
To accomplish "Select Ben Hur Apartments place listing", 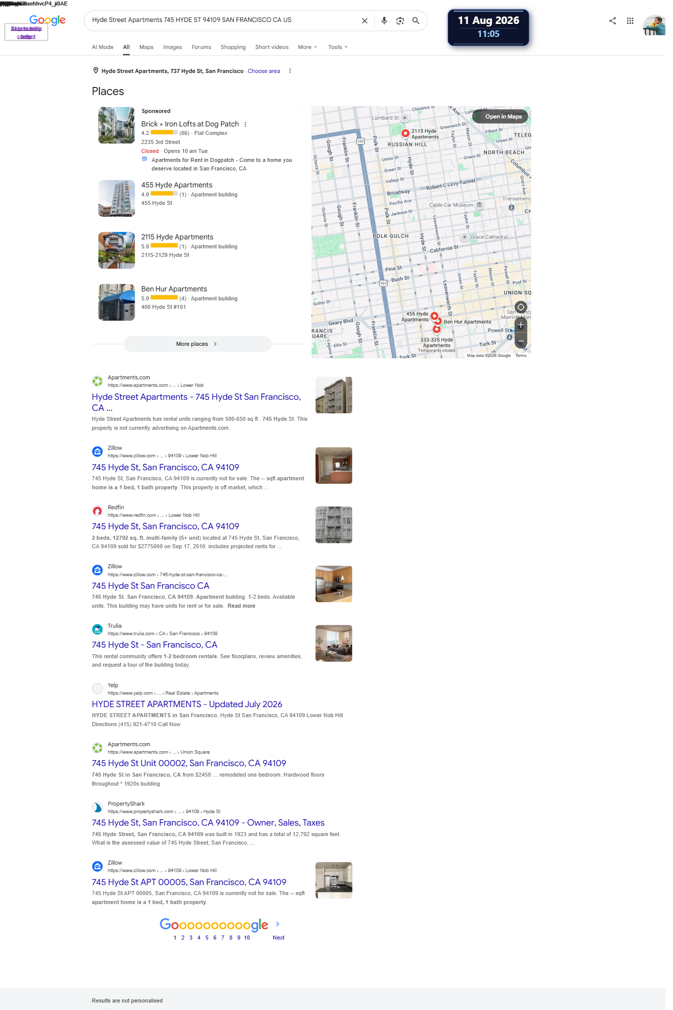I will 174,289.
